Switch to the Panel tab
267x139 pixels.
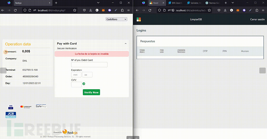[x=157, y=3]
